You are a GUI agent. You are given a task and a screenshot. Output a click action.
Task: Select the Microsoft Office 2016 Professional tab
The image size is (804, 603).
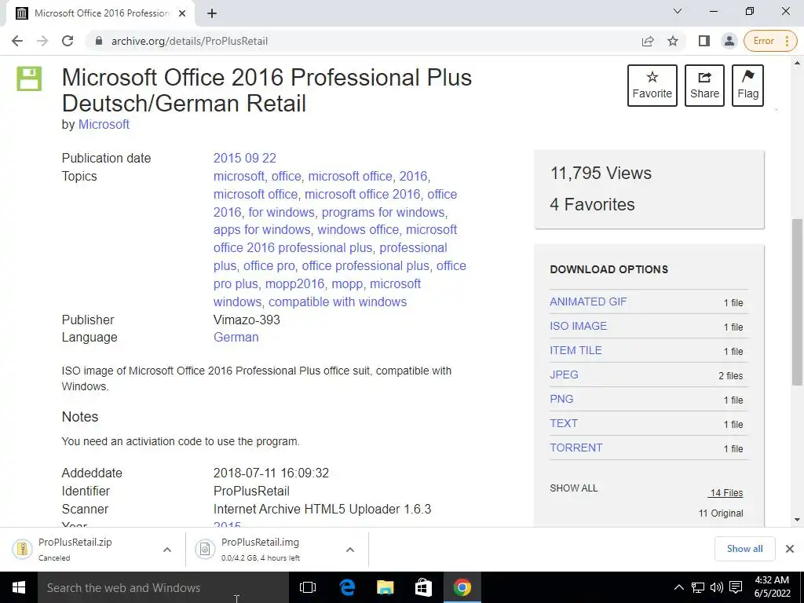coord(100,13)
